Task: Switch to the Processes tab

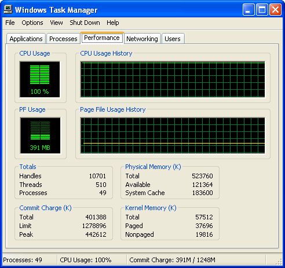Action: [63, 39]
